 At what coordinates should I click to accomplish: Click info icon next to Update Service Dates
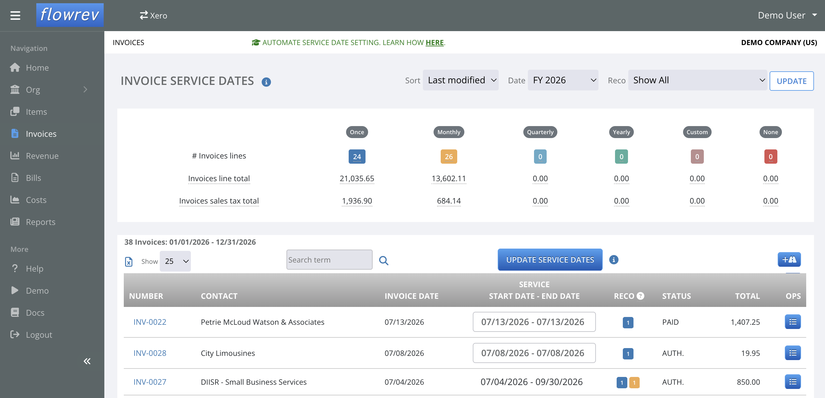pos(613,260)
